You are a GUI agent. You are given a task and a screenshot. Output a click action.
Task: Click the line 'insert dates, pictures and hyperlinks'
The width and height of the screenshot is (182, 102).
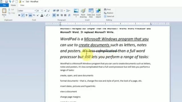click(78, 86)
